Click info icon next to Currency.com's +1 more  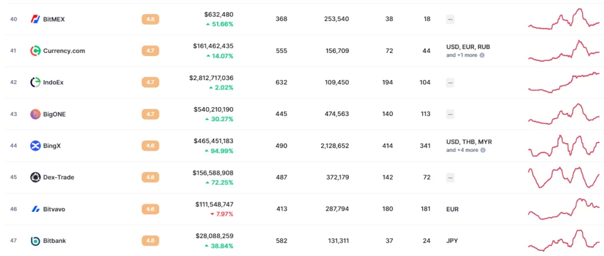click(482, 55)
